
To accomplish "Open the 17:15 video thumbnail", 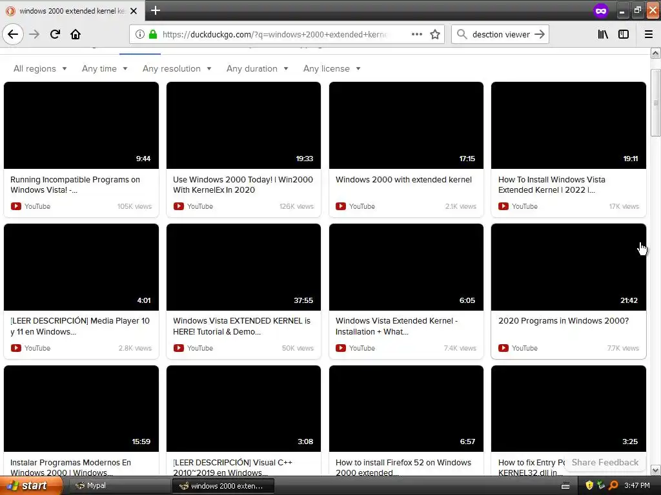I will pos(406,126).
